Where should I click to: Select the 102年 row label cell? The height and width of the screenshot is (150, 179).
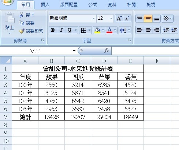(25, 101)
